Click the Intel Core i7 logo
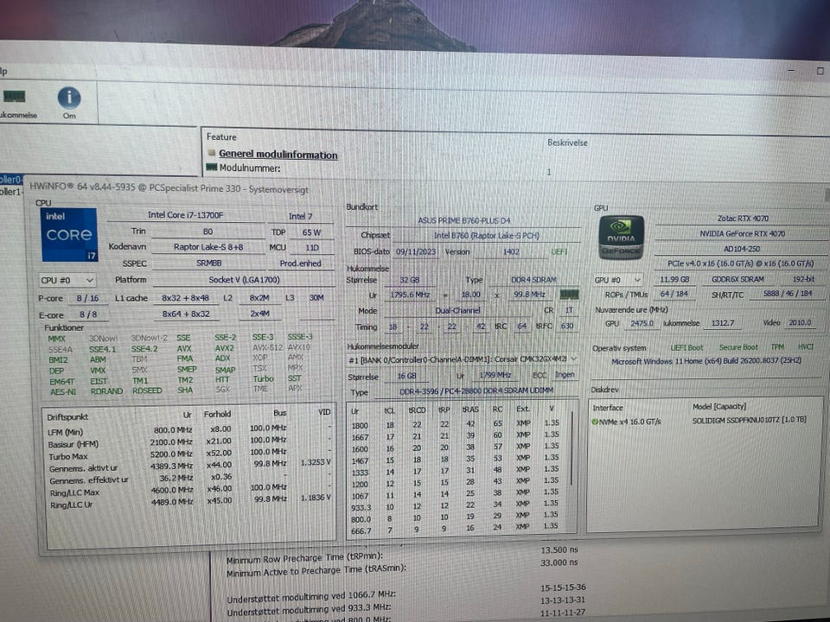830x622 pixels. pyautogui.click(x=69, y=234)
